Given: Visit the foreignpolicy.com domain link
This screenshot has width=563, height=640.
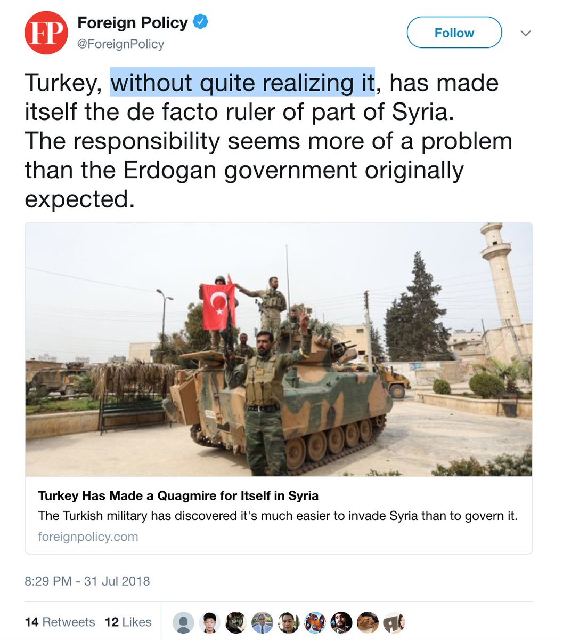Looking at the screenshot, I should click(x=88, y=537).
